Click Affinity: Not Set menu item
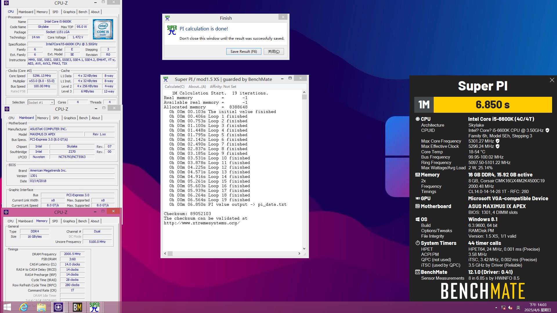Viewport: 557px width, 313px height. 223,87
